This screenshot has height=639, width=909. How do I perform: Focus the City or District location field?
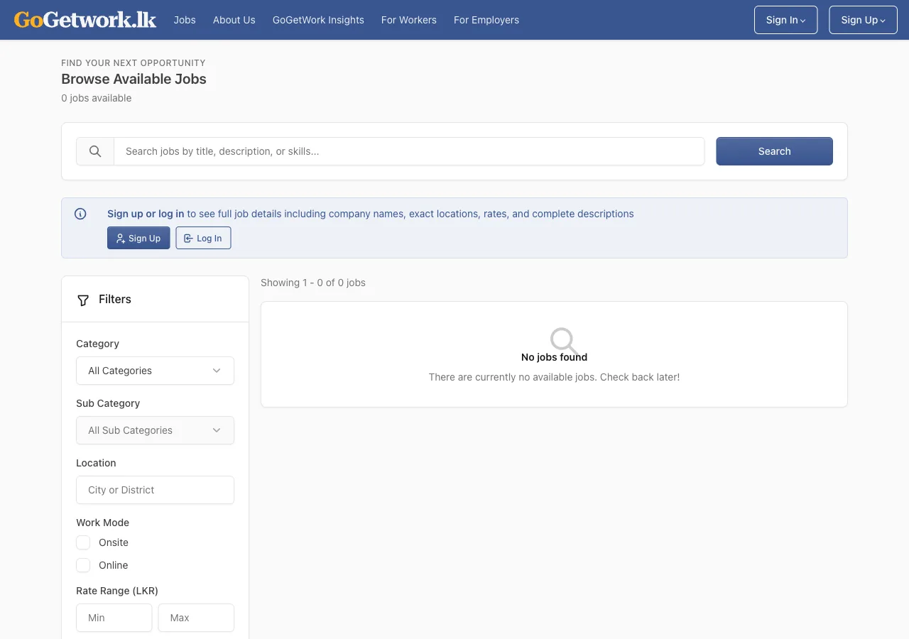[155, 490]
